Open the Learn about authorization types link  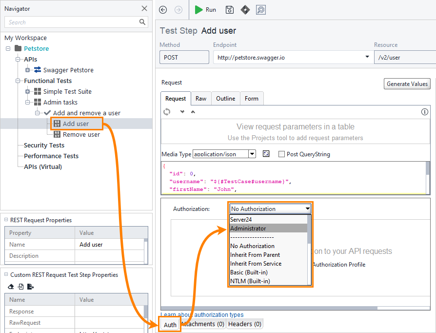[x=202, y=315]
